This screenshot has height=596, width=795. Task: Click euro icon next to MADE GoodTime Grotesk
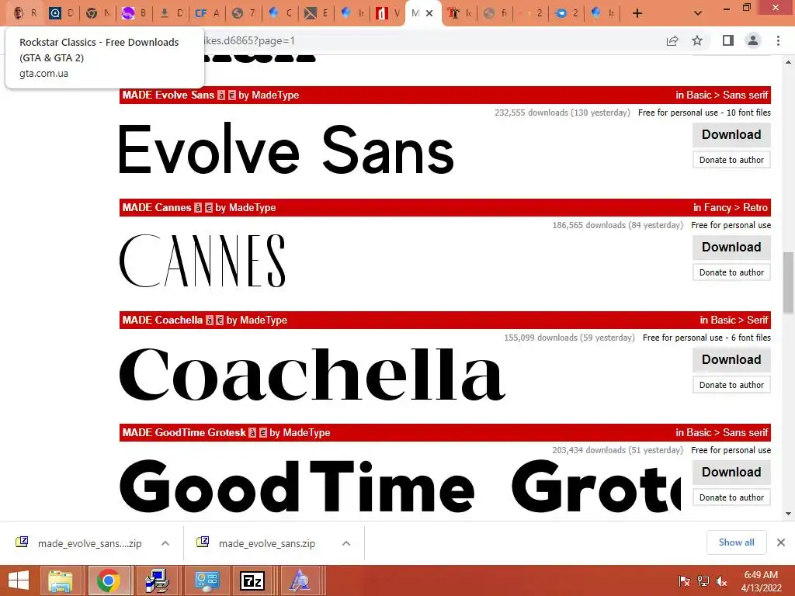(x=262, y=432)
